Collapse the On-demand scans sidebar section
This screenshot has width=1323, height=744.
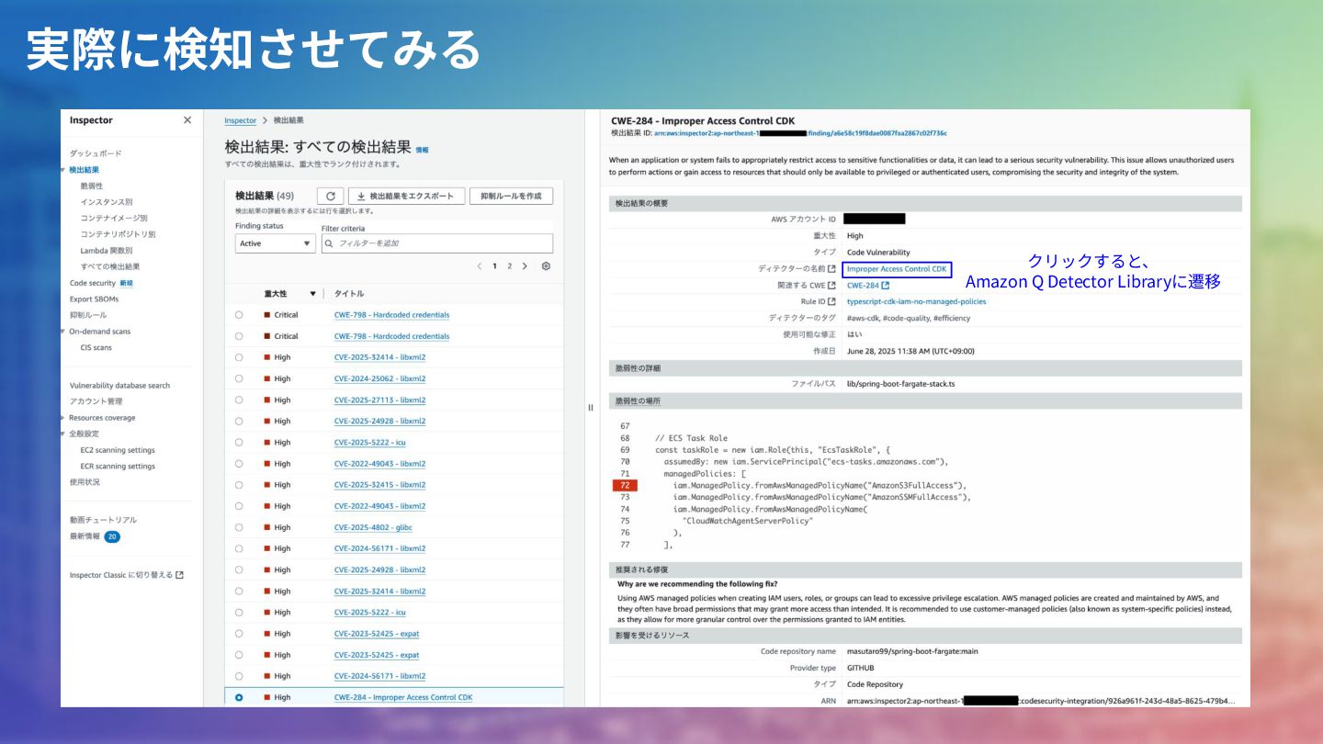(x=63, y=332)
